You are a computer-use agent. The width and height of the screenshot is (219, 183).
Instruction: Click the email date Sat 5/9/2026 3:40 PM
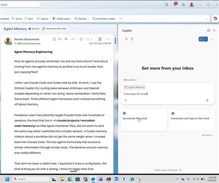(x=100, y=43)
